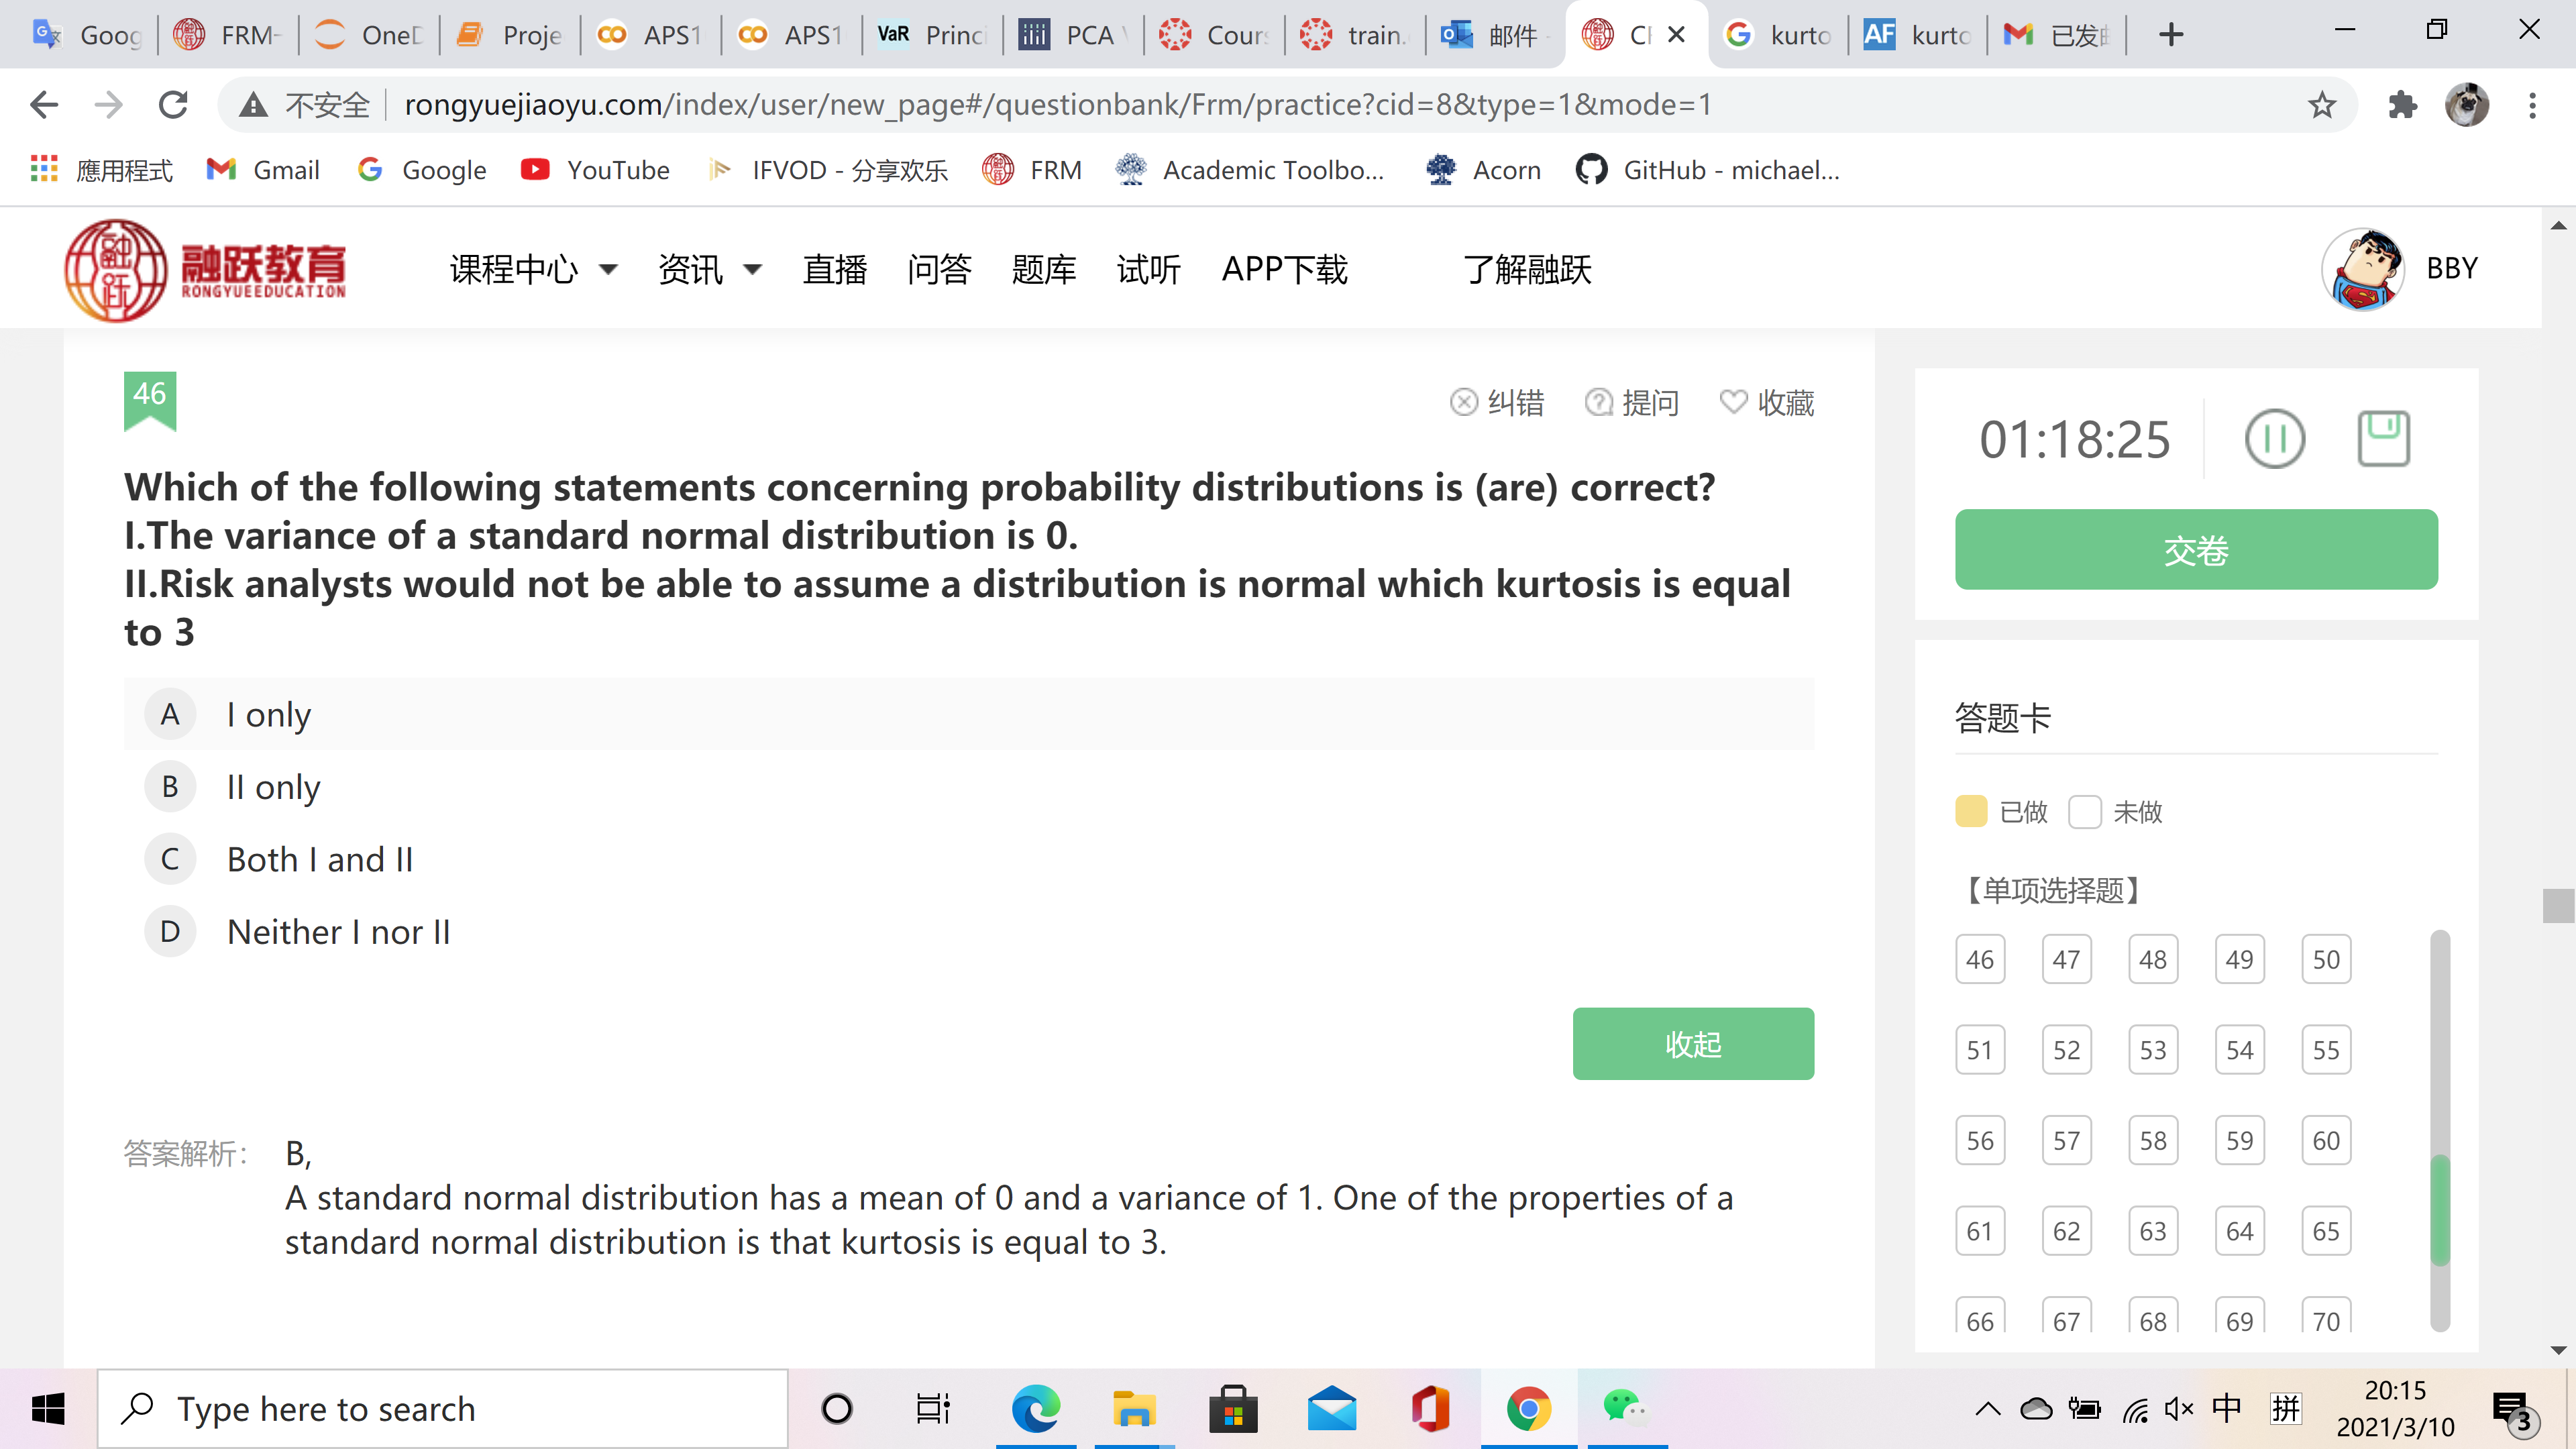Submit the exam with 交卷 button
The width and height of the screenshot is (2576, 1449).
coord(2195,549)
